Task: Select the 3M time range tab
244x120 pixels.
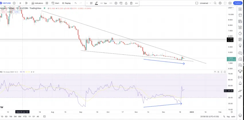Action: click(15, 117)
